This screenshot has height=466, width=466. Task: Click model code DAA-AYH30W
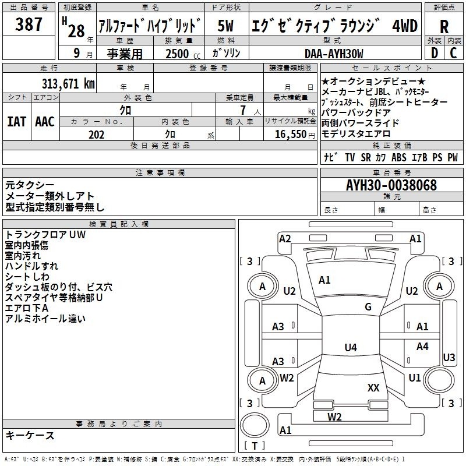(333, 53)
